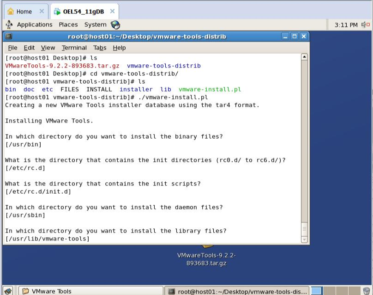Click the [/usr/bin] default path
Viewport: 373px width, 295px height.
(23, 144)
